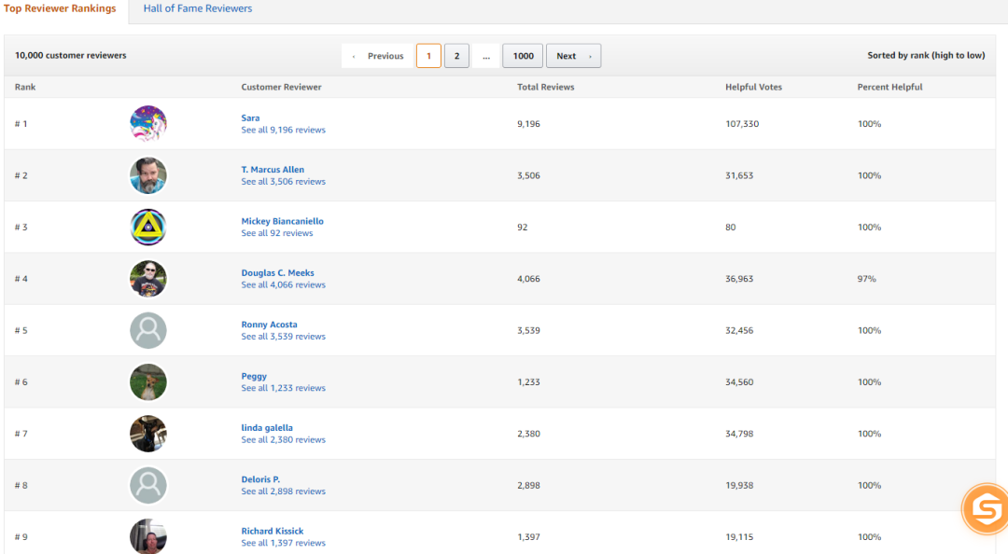Open See all 9,196 reviews link

point(283,130)
